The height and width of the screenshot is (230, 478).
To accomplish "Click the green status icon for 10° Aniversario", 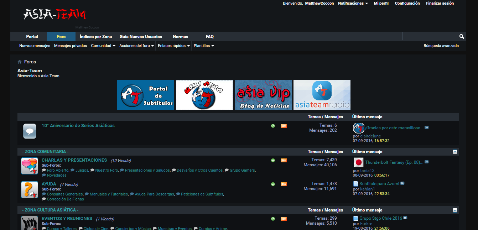I will pyautogui.click(x=273, y=126).
